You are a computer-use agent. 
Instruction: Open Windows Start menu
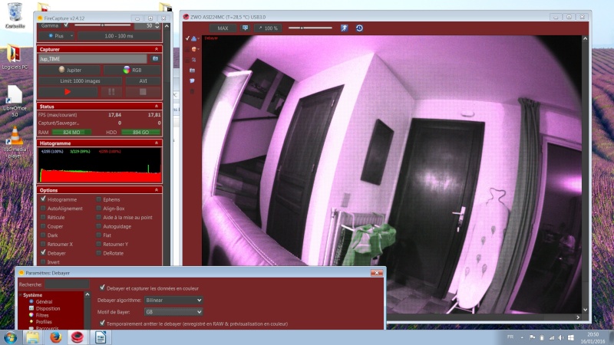(10, 337)
